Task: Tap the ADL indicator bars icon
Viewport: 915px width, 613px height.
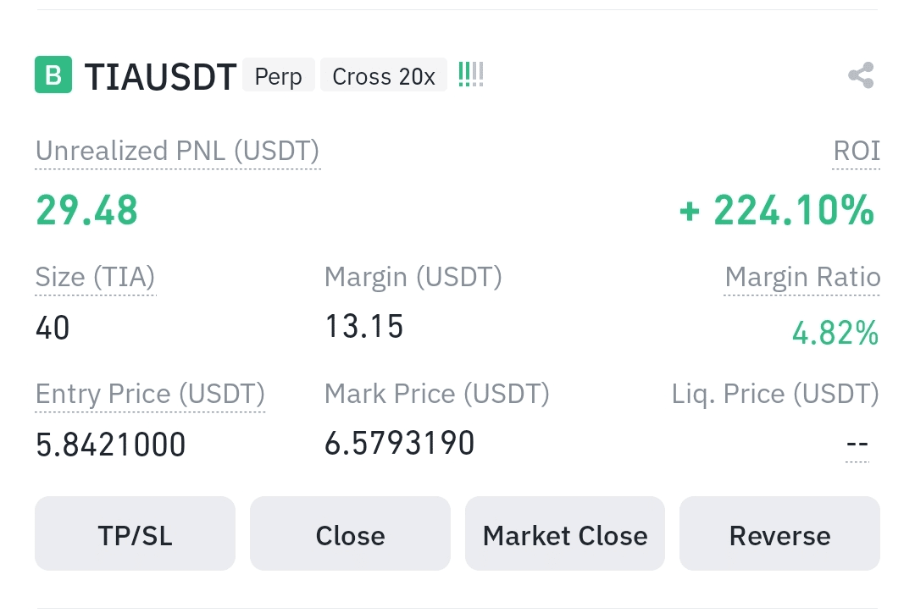Action: point(470,75)
